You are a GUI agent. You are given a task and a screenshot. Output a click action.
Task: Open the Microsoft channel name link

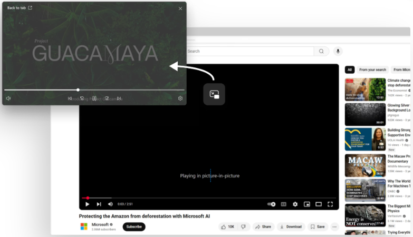point(100,224)
